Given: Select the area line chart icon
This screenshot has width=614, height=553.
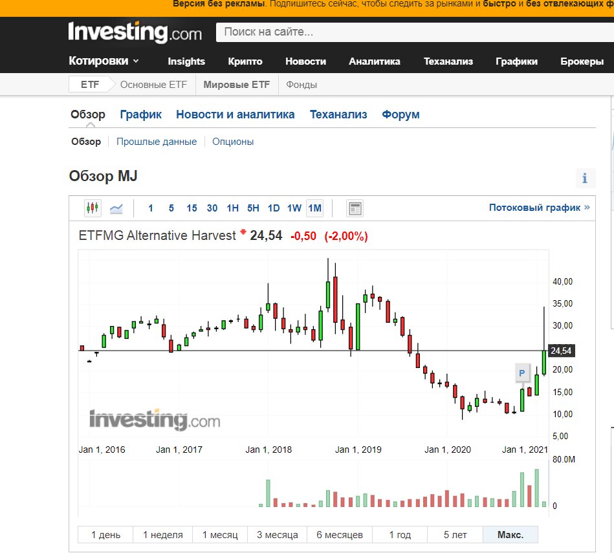Looking at the screenshot, I should (x=116, y=208).
